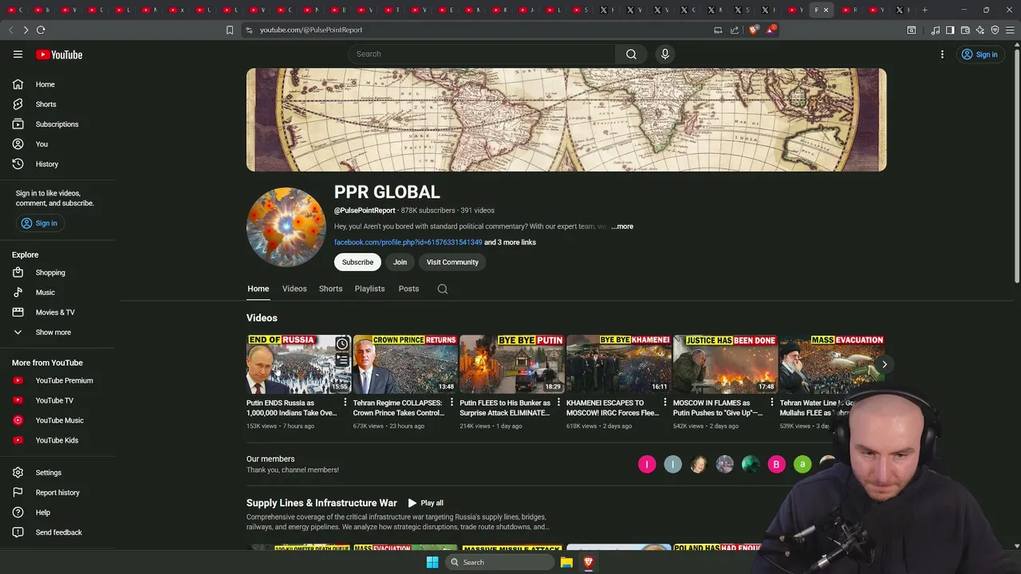Open the browser wallet icon

tap(965, 29)
